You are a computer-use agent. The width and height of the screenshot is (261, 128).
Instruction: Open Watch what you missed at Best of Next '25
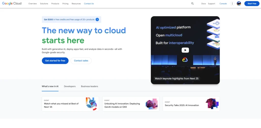click(70, 104)
